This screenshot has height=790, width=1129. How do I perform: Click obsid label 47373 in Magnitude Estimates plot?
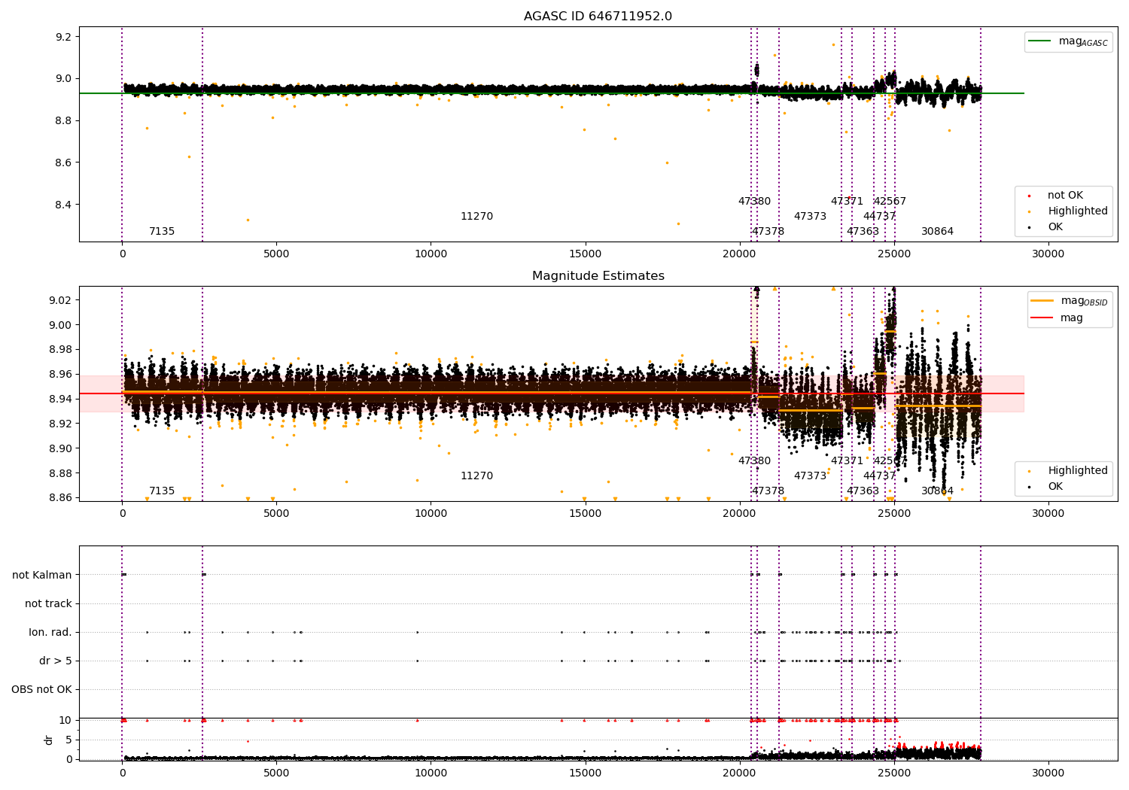(x=810, y=476)
